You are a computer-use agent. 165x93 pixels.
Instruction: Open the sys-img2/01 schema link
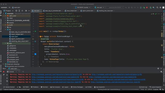[115, 82]
